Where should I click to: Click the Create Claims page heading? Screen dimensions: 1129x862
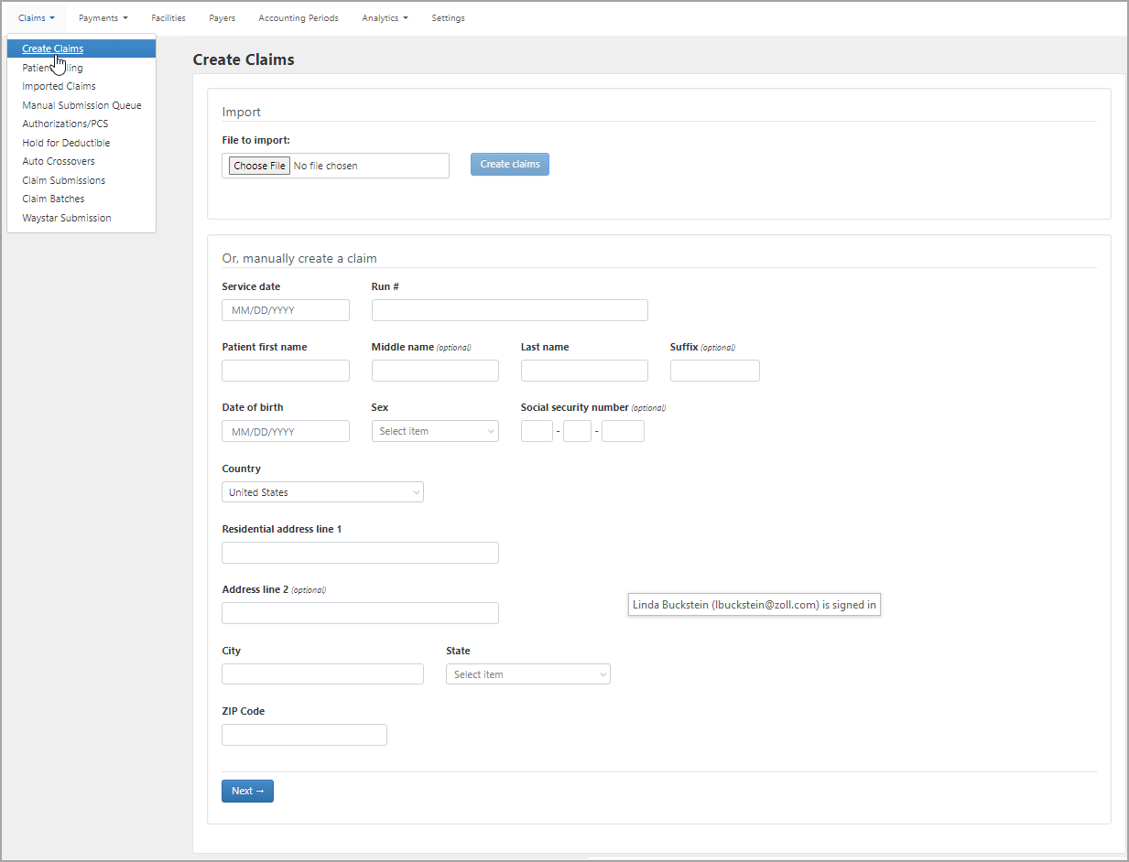pyautogui.click(x=244, y=59)
